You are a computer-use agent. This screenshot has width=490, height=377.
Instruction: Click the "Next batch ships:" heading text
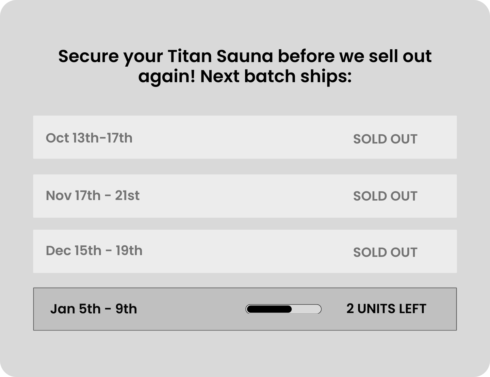(x=276, y=76)
